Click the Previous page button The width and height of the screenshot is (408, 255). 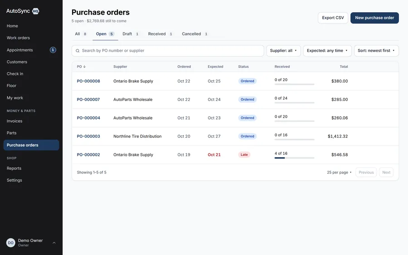click(366, 172)
